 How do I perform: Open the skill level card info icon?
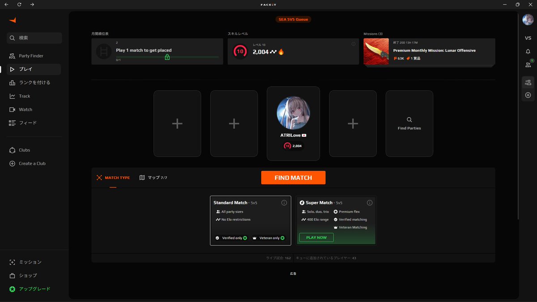[x=354, y=44]
